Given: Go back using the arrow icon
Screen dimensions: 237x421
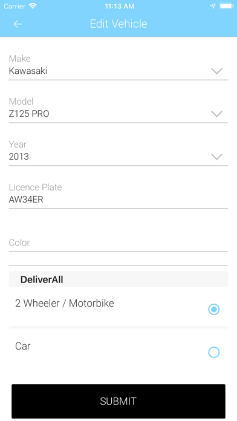Looking at the screenshot, I should (18, 24).
